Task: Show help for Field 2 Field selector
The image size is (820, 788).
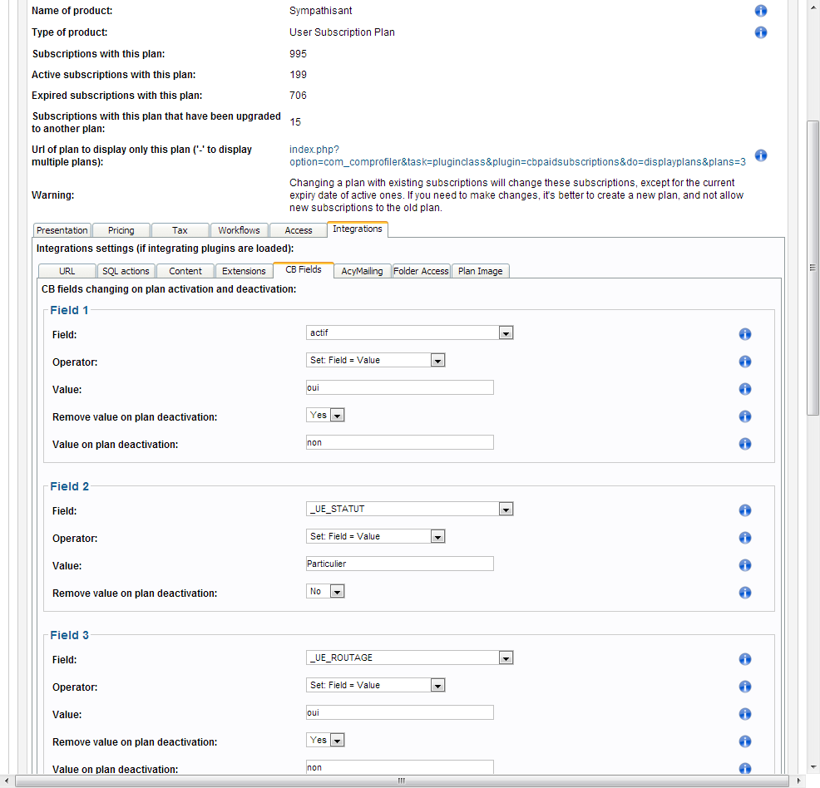Action: click(744, 510)
